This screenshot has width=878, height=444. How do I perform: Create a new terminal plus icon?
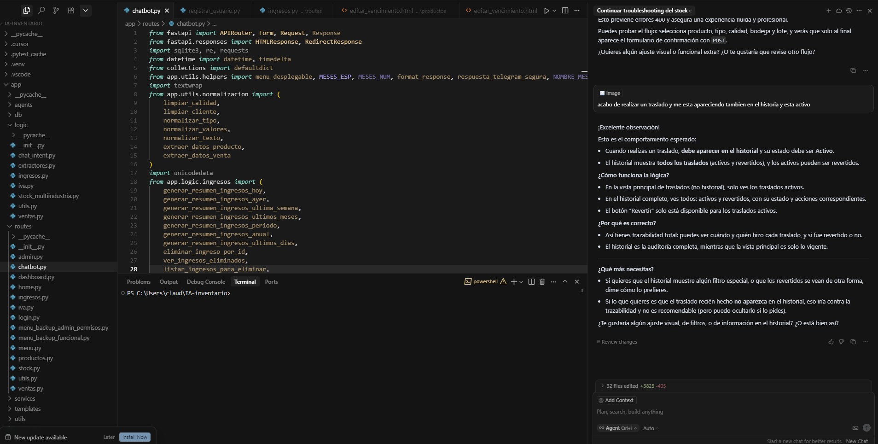tap(514, 281)
